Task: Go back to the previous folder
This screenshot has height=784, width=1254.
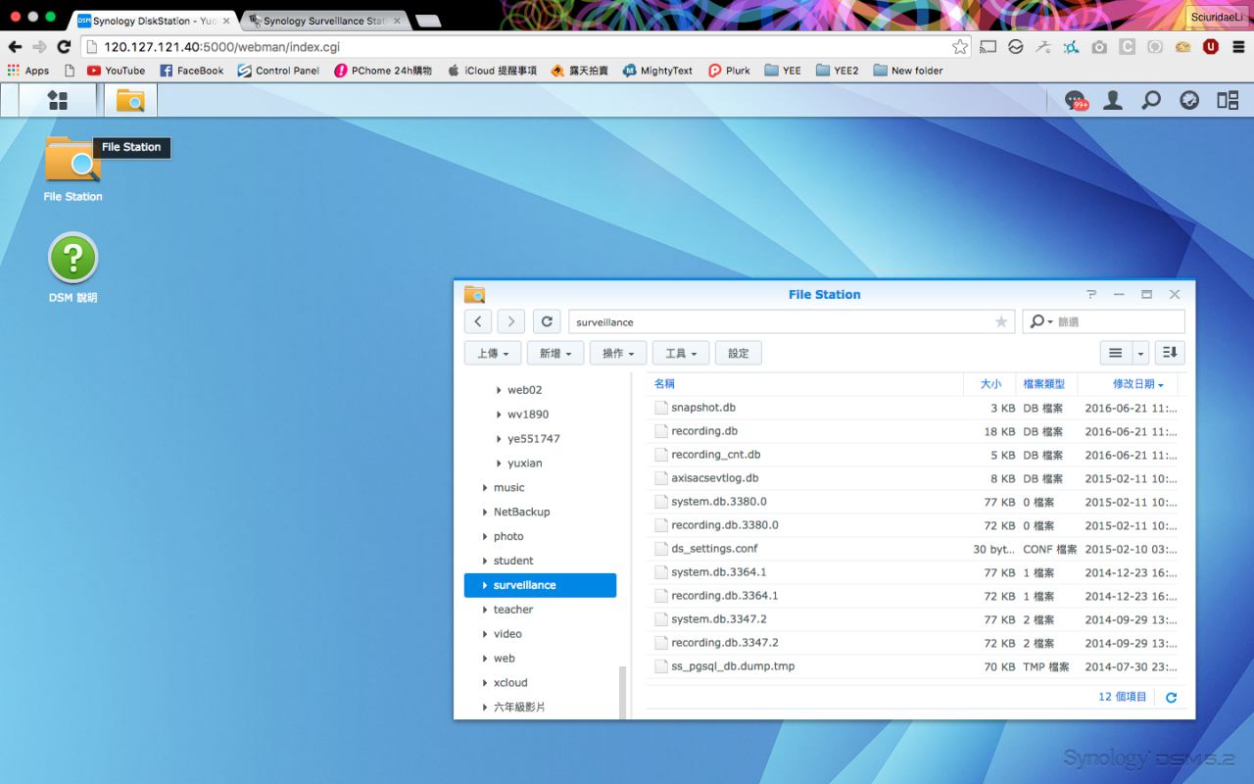Action: [x=477, y=321]
